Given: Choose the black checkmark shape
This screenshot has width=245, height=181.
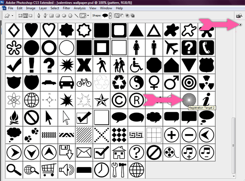Looking at the screenshot, I should click(x=14, y=65).
